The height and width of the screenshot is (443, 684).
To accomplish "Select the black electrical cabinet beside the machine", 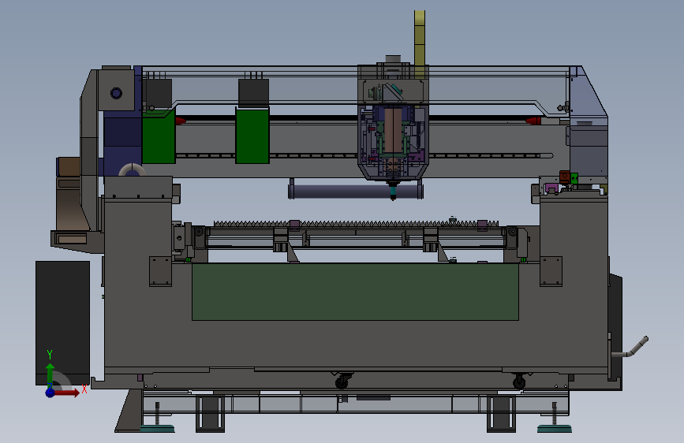I will [63, 323].
